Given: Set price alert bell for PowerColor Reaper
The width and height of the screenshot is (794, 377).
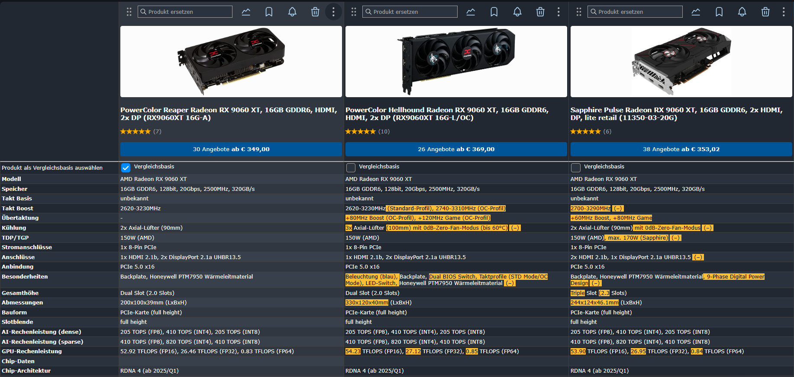Looking at the screenshot, I should pyautogui.click(x=292, y=12).
